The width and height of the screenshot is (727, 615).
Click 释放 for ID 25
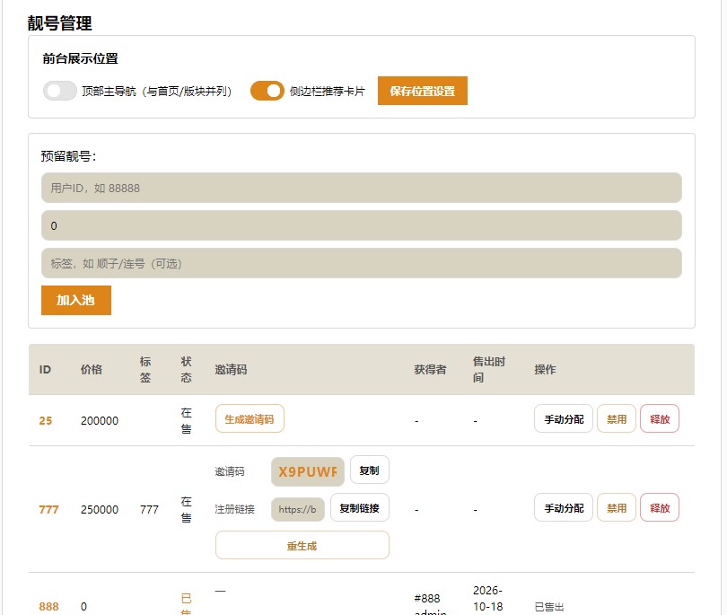click(660, 418)
